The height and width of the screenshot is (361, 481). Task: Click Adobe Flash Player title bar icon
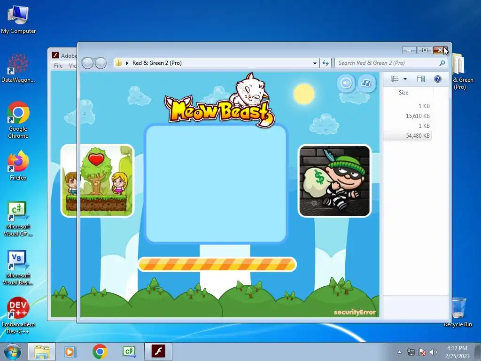(x=55, y=55)
